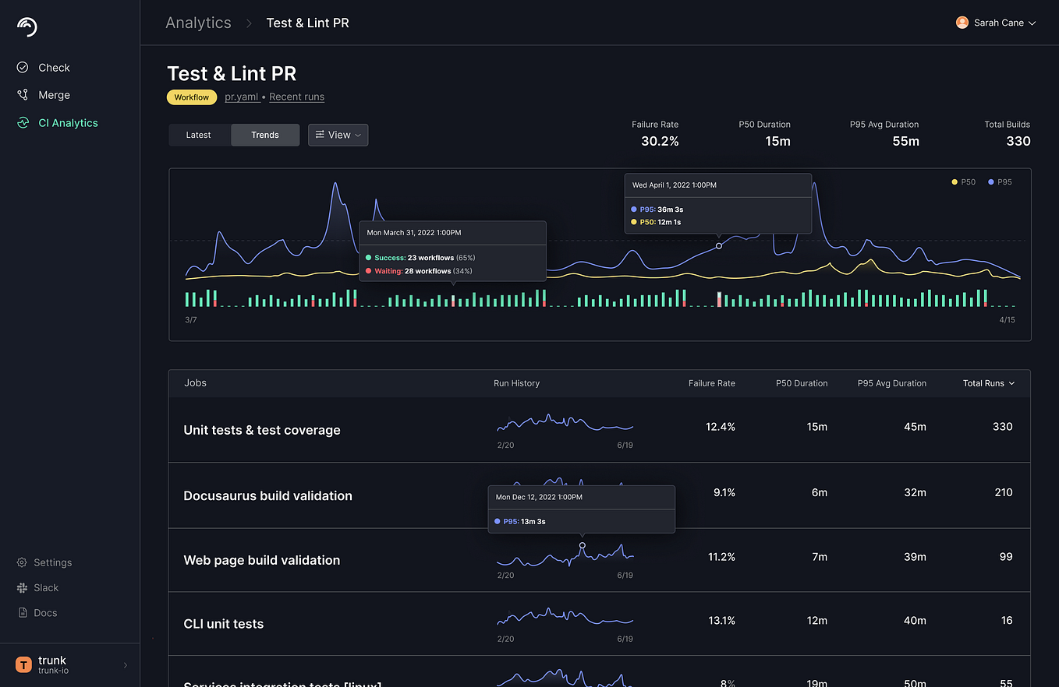Image resolution: width=1059 pixels, height=687 pixels.
Task: Open Settings from the sidebar
Action: pyautogui.click(x=51, y=562)
